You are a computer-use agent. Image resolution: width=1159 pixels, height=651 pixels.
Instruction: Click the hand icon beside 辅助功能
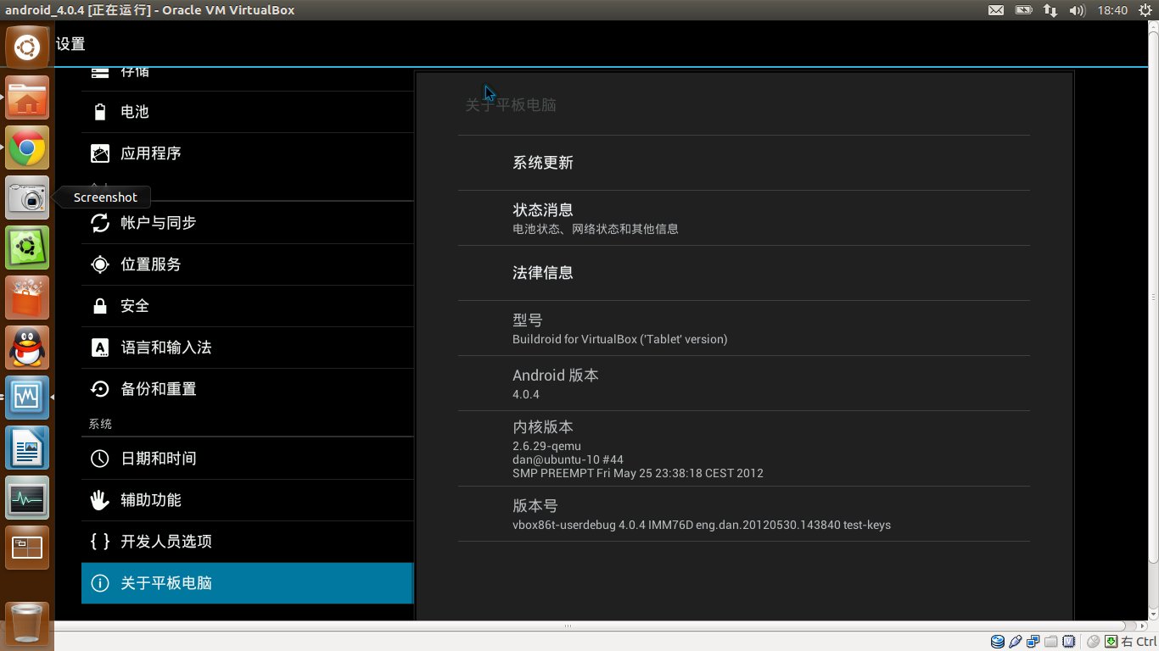(x=100, y=500)
